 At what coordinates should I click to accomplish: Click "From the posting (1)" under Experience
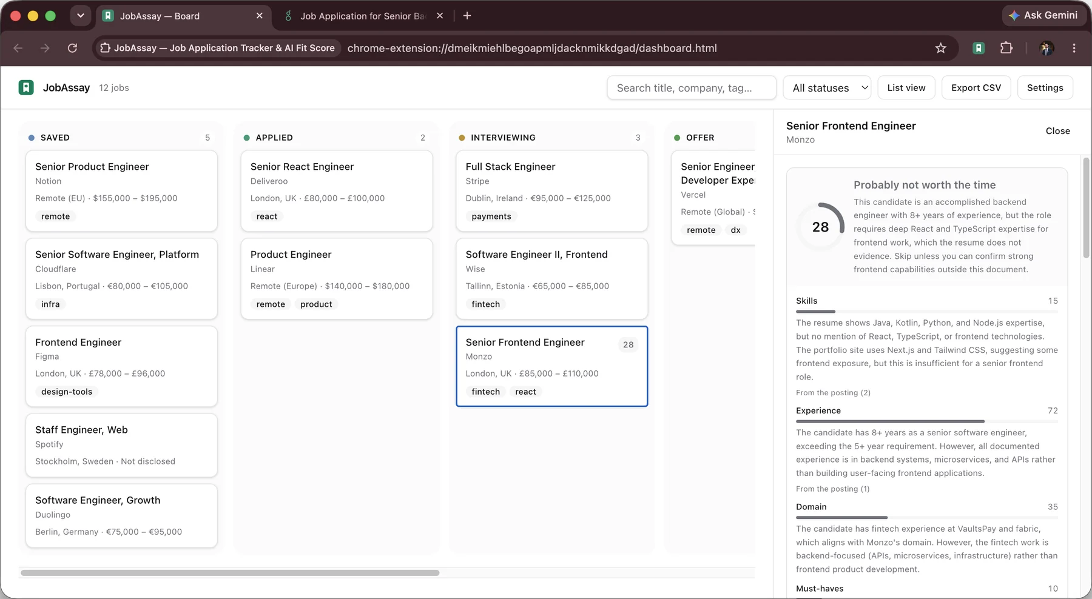coord(832,489)
